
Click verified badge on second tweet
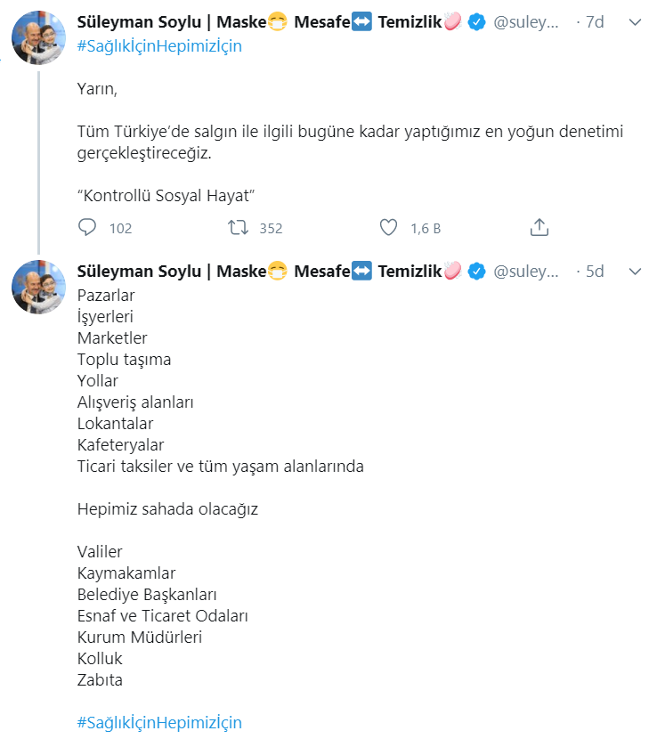tap(477, 271)
